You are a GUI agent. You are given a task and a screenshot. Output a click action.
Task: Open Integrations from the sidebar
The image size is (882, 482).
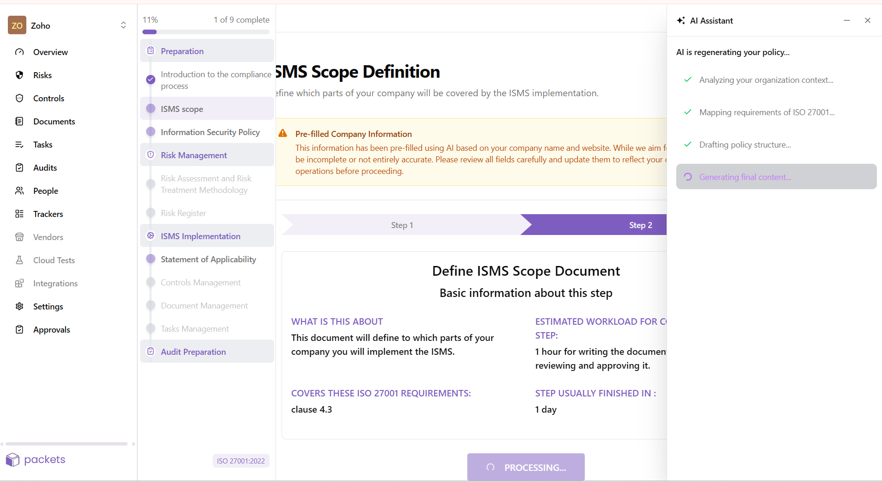[x=55, y=283]
